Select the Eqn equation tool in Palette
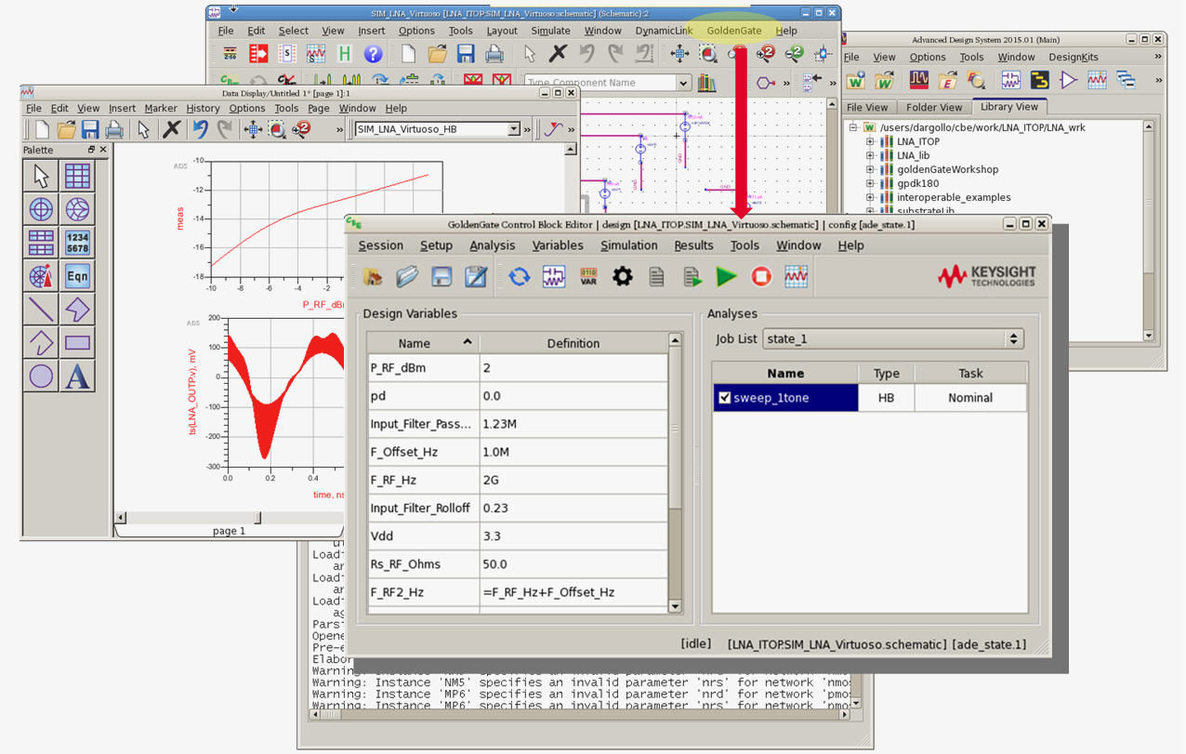The image size is (1186, 754). tap(78, 276)
